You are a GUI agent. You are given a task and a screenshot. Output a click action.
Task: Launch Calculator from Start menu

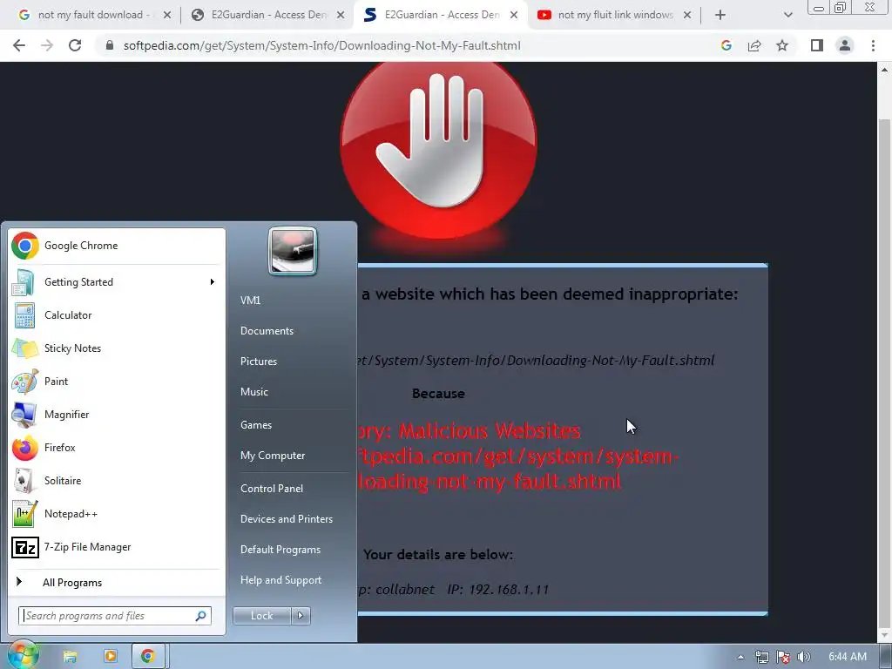coord(117,315)
